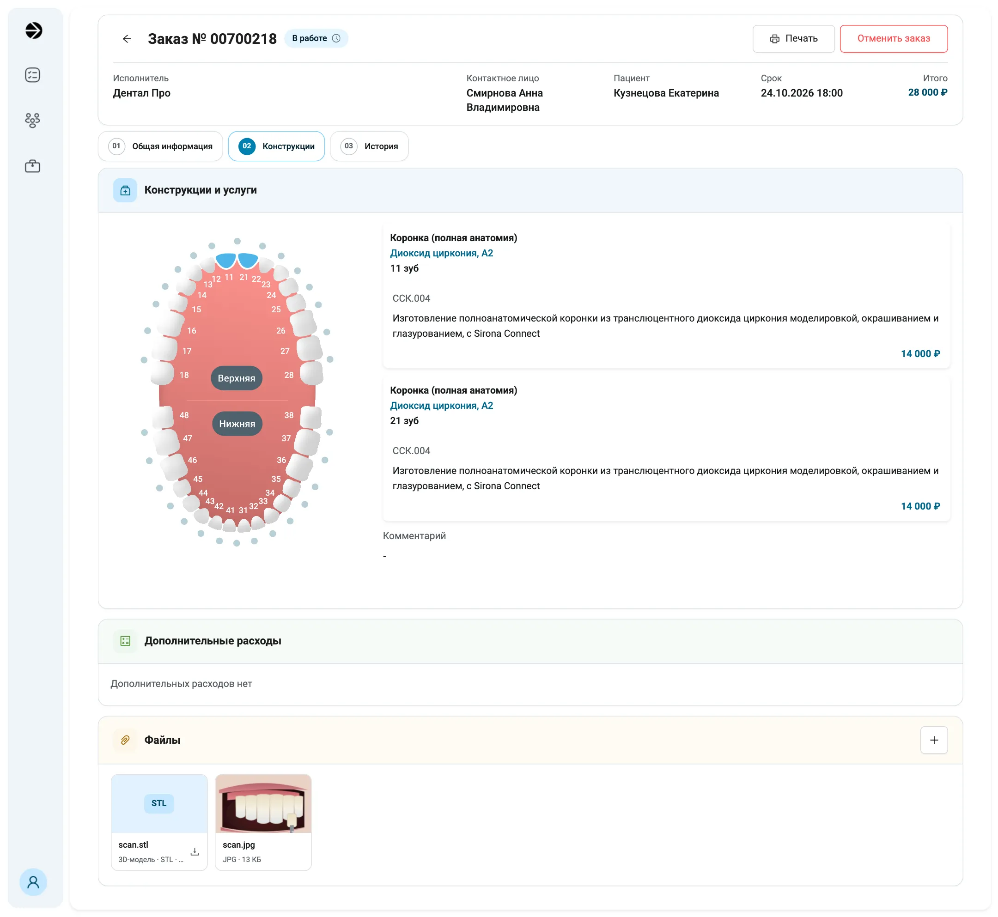The image size is (998, 917).
Task: Click the Печать button
Action: click(x=793, y=39)
